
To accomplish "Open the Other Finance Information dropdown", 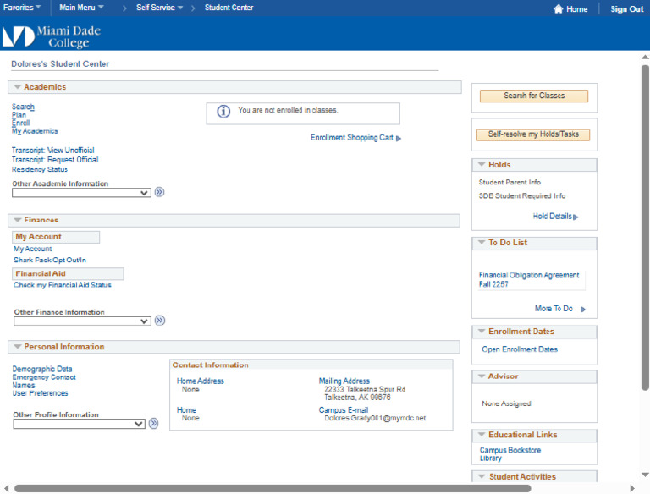I will tap(82, 321).
